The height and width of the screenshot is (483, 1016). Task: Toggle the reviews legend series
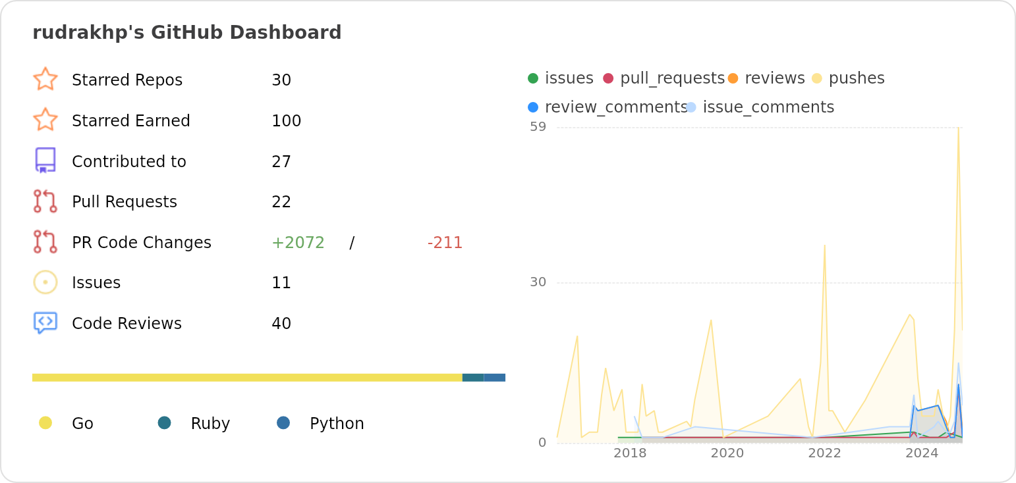coord(766,78)
